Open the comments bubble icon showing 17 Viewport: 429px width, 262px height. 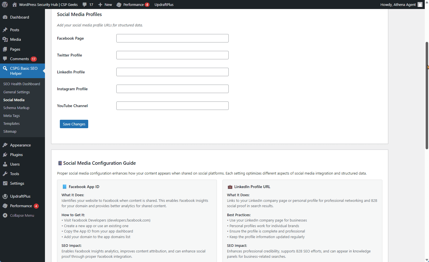click(x=85, y=4)
